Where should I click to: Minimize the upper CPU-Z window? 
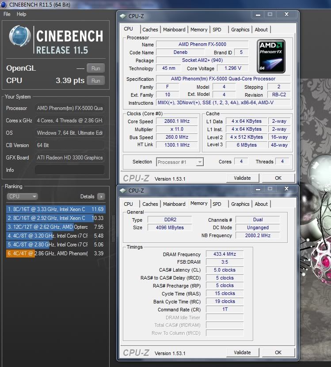(258, 15)
